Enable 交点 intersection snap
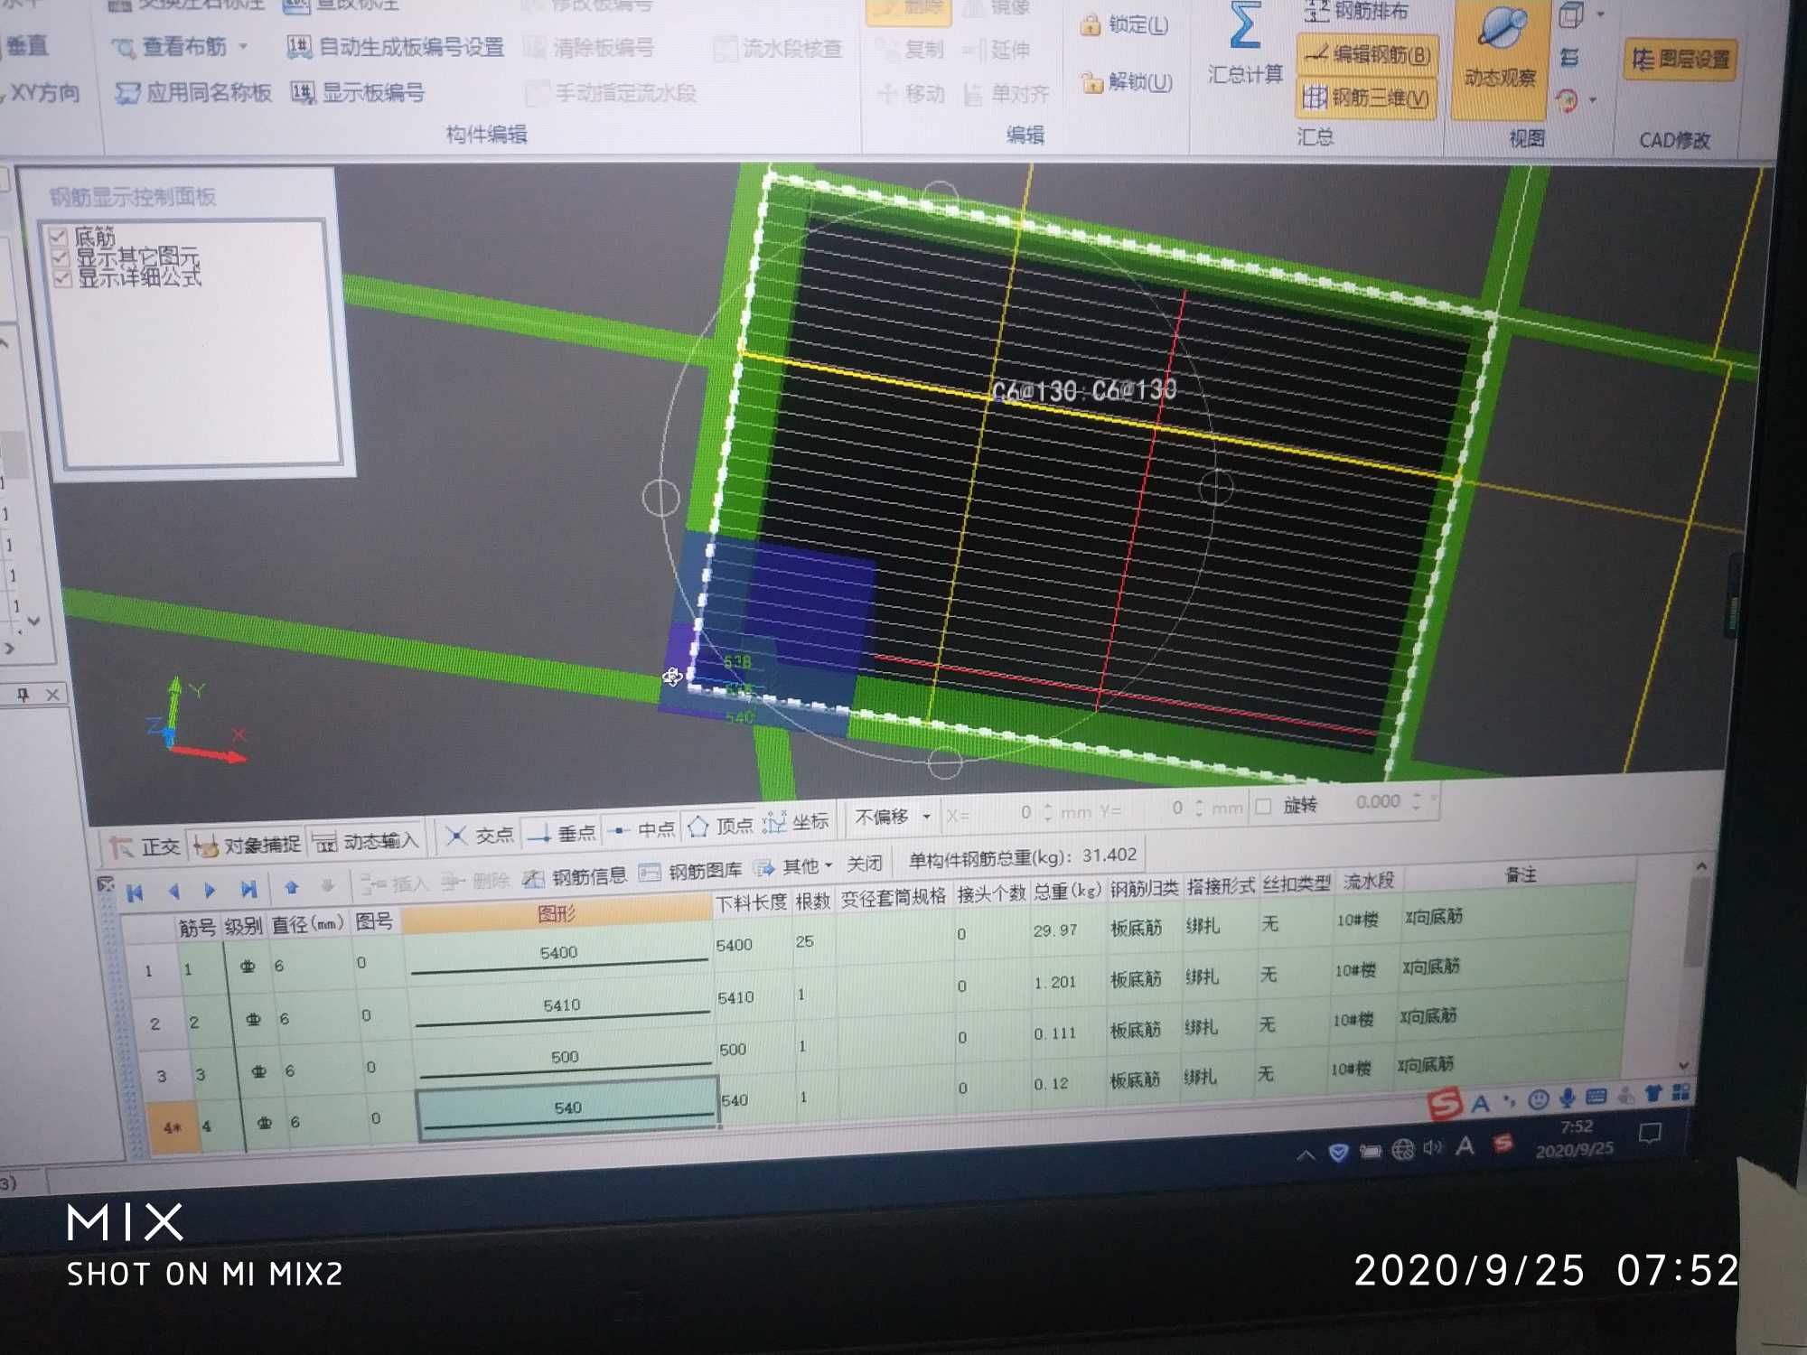Screen dimensions: 1807x1355 pos(480,836)
